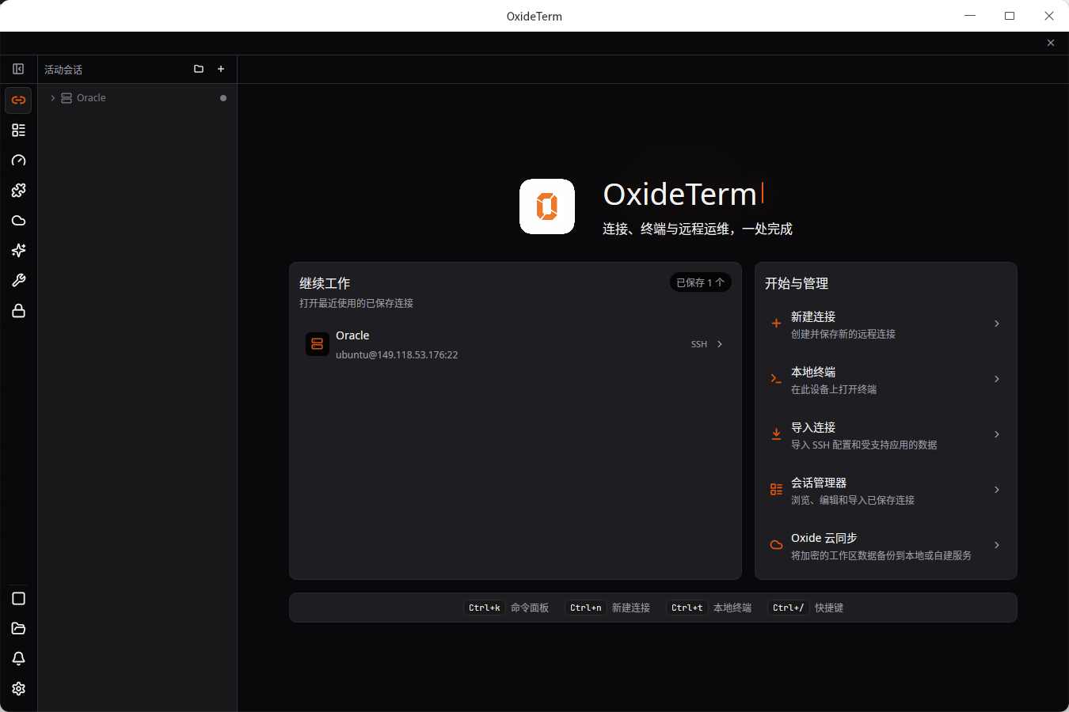This screenshot has width=1069, height=712.
Task: Select the Oracle session in the sidebar tree
Action: coord(137,98)
